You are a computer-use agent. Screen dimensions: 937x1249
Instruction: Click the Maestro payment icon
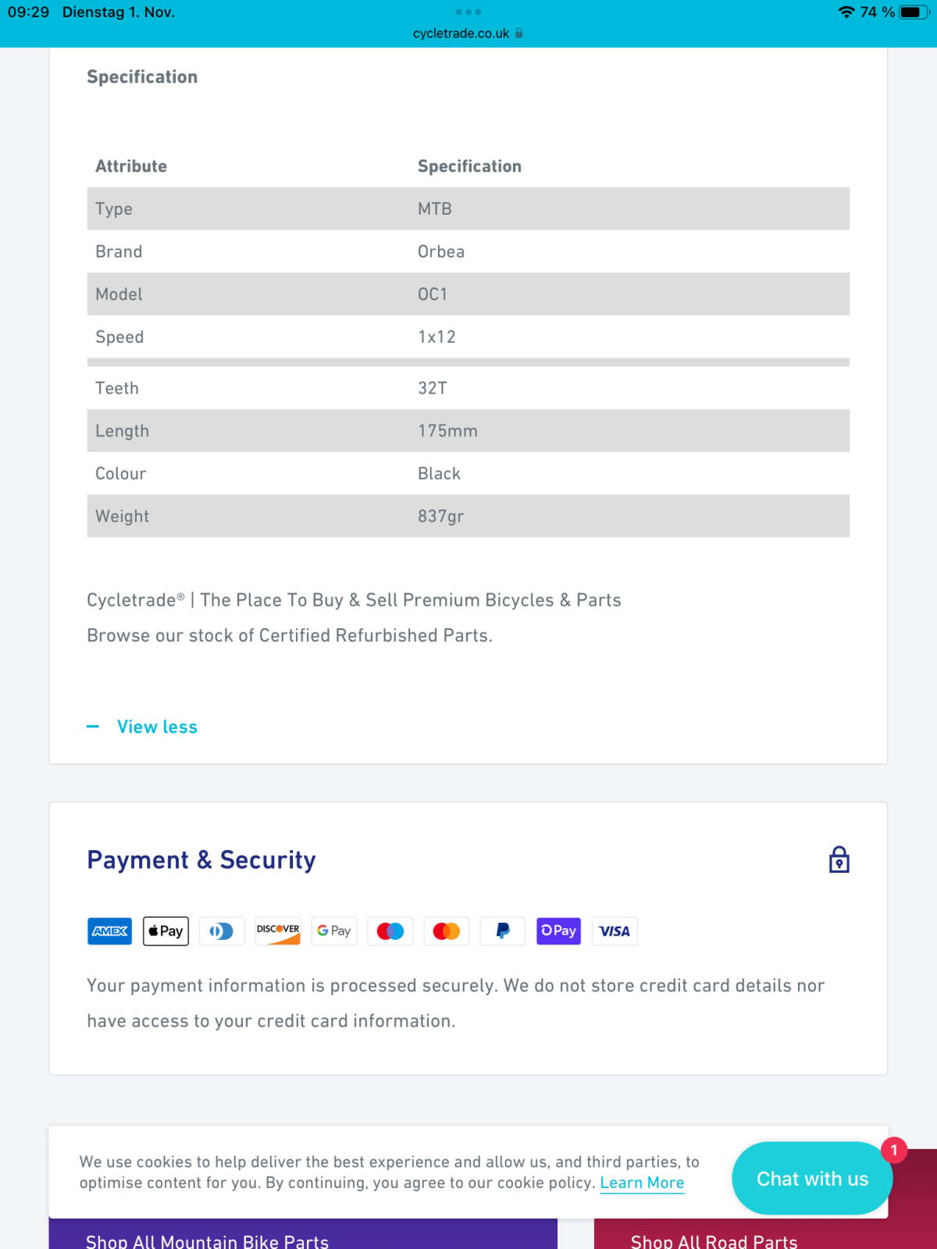tap(390, 931)
